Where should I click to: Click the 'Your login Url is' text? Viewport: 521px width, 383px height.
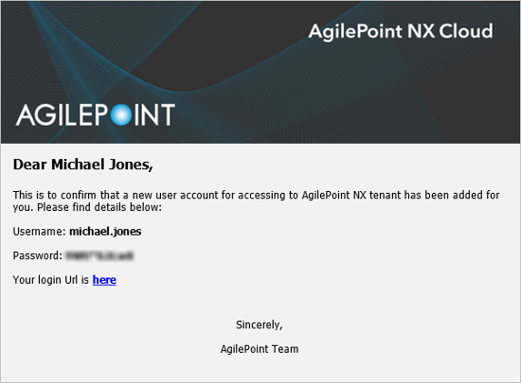coord(51,280)
